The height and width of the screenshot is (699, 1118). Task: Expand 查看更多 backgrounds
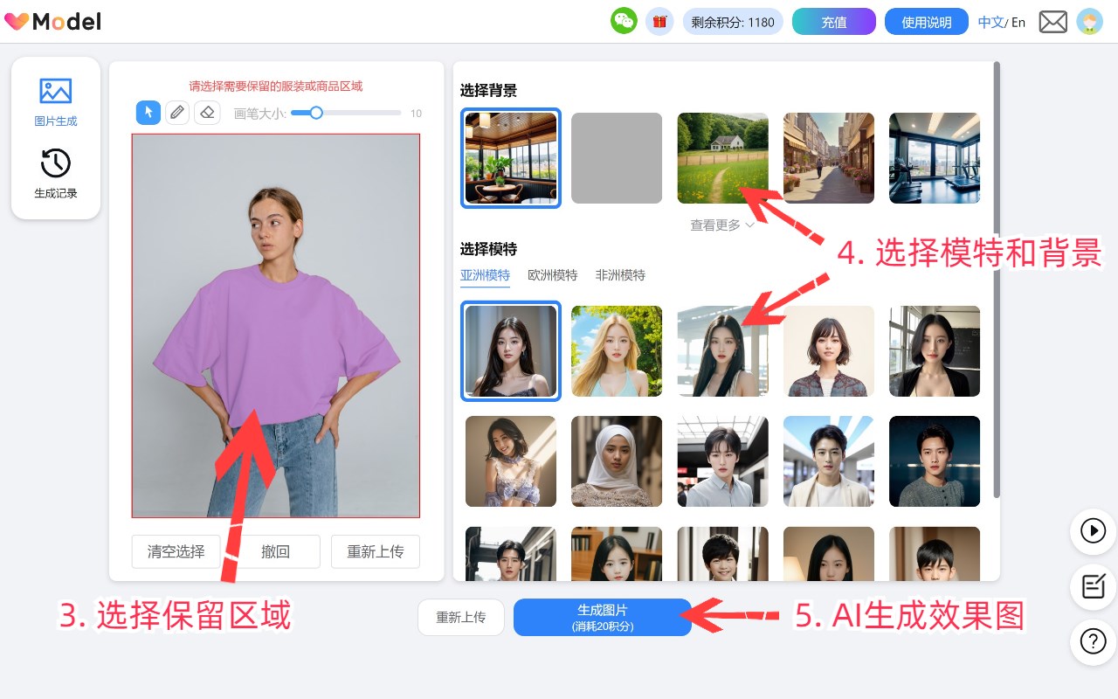[722, 225]
